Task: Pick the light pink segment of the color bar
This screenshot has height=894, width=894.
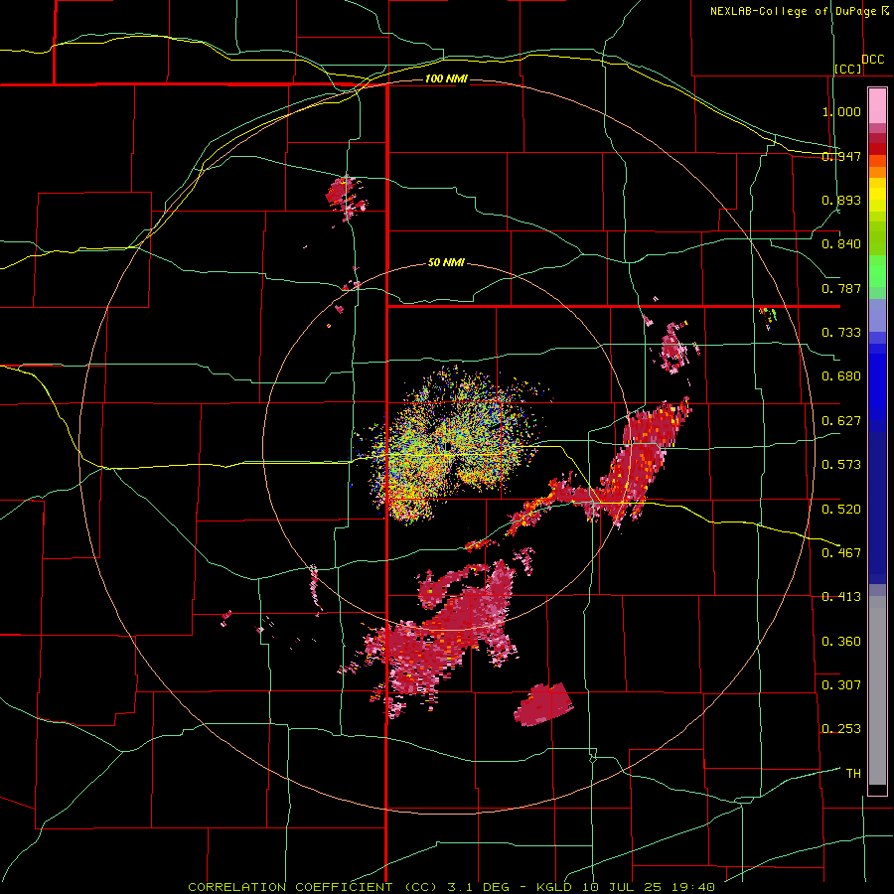Action: click(x=877, y=106)
